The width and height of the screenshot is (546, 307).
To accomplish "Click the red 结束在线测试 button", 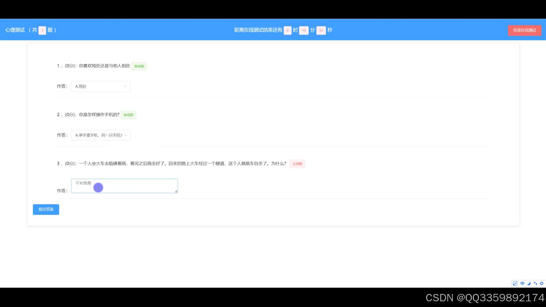I will [524, 30].
